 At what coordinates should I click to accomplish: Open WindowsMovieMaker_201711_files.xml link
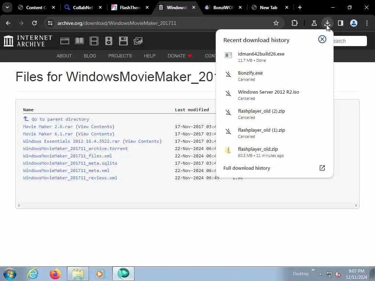pyautogui.click(x=67, y=156)
